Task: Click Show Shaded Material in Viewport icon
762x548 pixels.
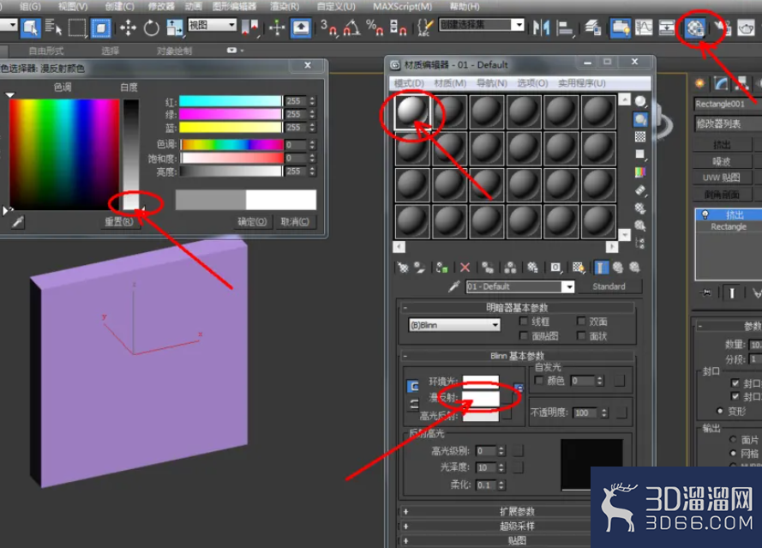Action: (x=578, y=267)
